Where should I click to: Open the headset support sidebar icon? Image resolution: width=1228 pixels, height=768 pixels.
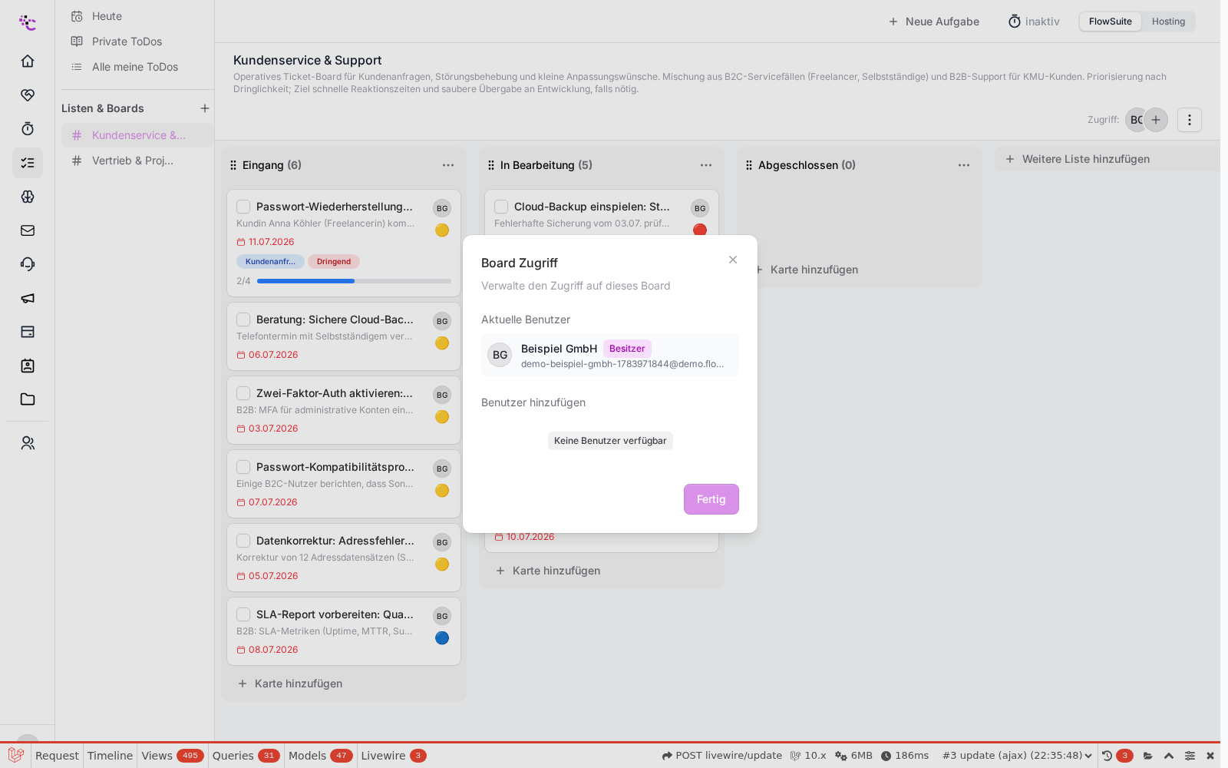[28, 264]
